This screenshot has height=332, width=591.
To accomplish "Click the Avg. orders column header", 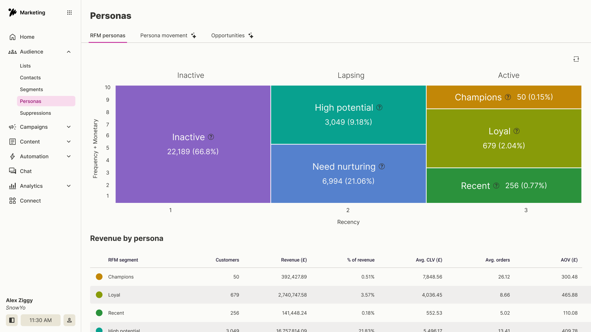I will 497,260.
